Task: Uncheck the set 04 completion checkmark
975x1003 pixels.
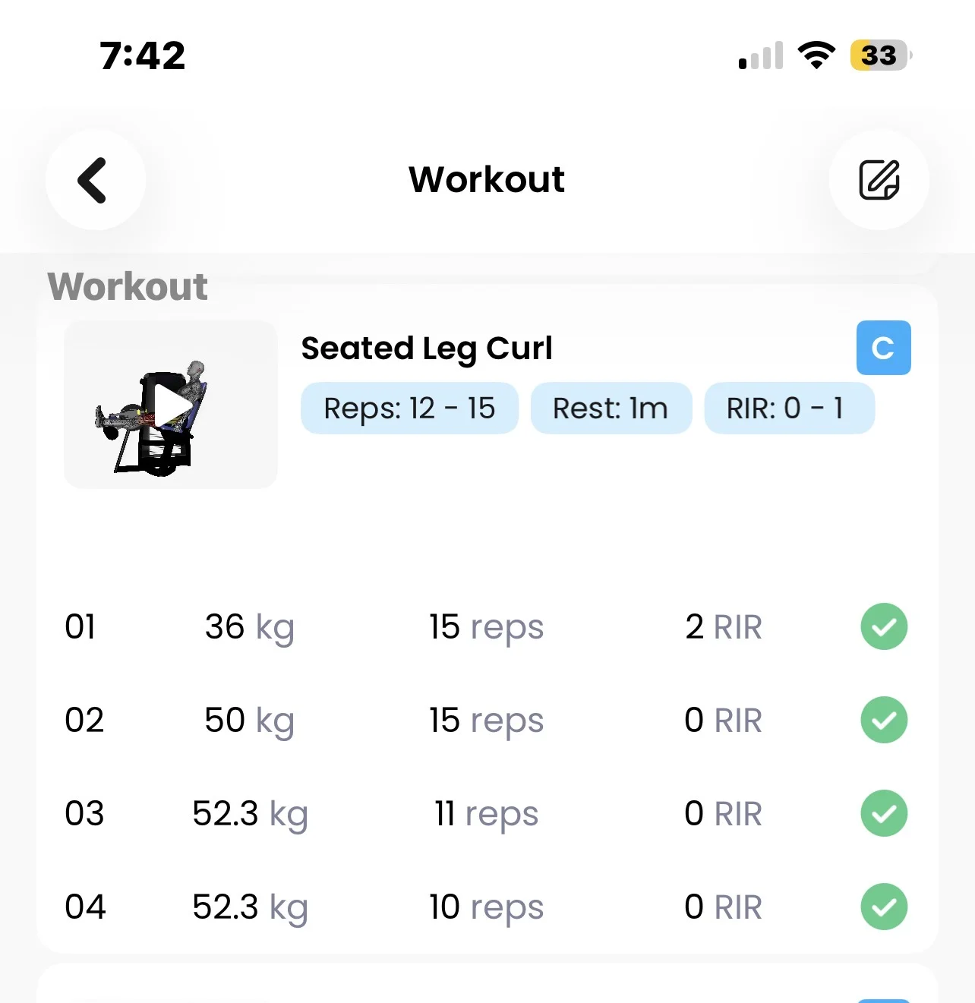Action: [x=883, y=907]
